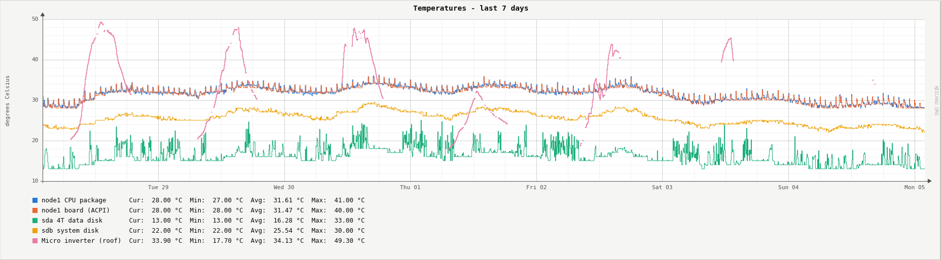Click the sda data disk Max 33.00 °C

coord(349,221)
